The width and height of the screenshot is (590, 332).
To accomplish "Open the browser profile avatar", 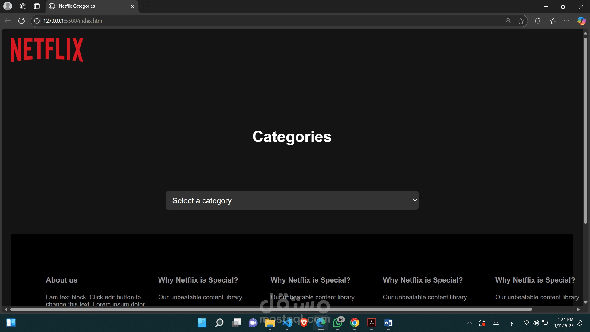I will click(x=8, y=6).
